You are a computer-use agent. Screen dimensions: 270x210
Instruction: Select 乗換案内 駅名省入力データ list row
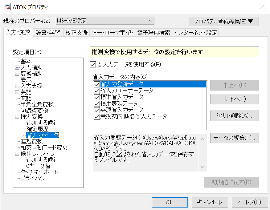150,117
